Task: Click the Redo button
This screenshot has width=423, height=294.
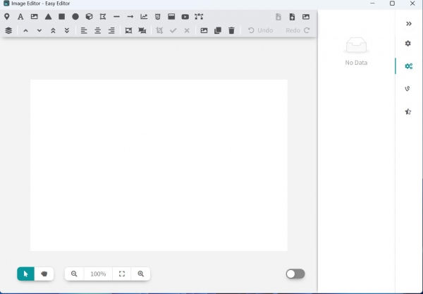Action: pyautogui.click(x=298, y=30)
